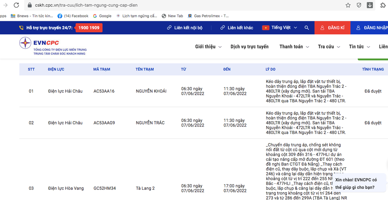388x200 pixels.
Task: Click the browser reload icon
Action: [16, 5]
